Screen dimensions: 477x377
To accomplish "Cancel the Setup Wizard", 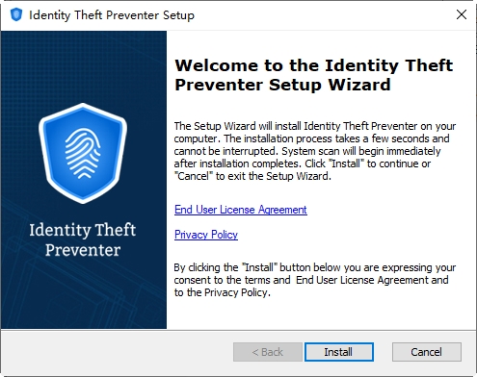I will click(427, 352).
